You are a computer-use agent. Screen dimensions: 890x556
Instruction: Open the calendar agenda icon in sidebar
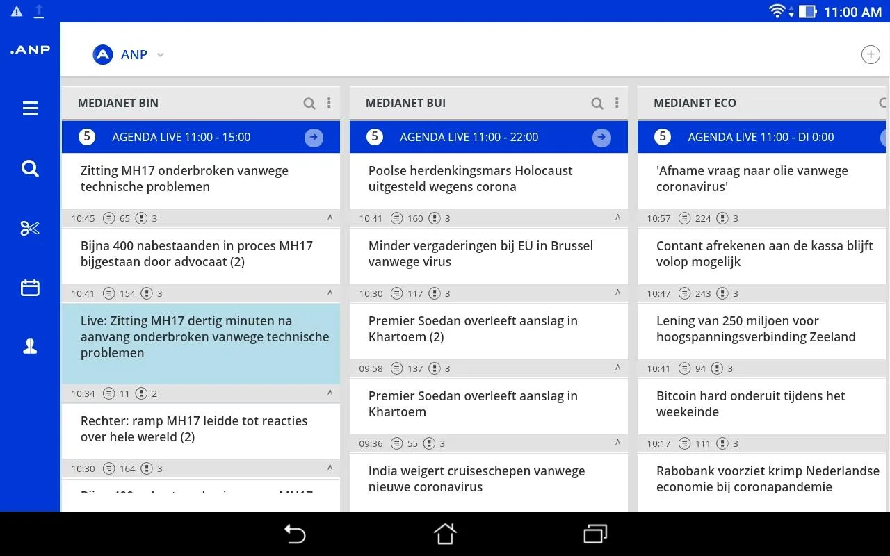[30, 287]
